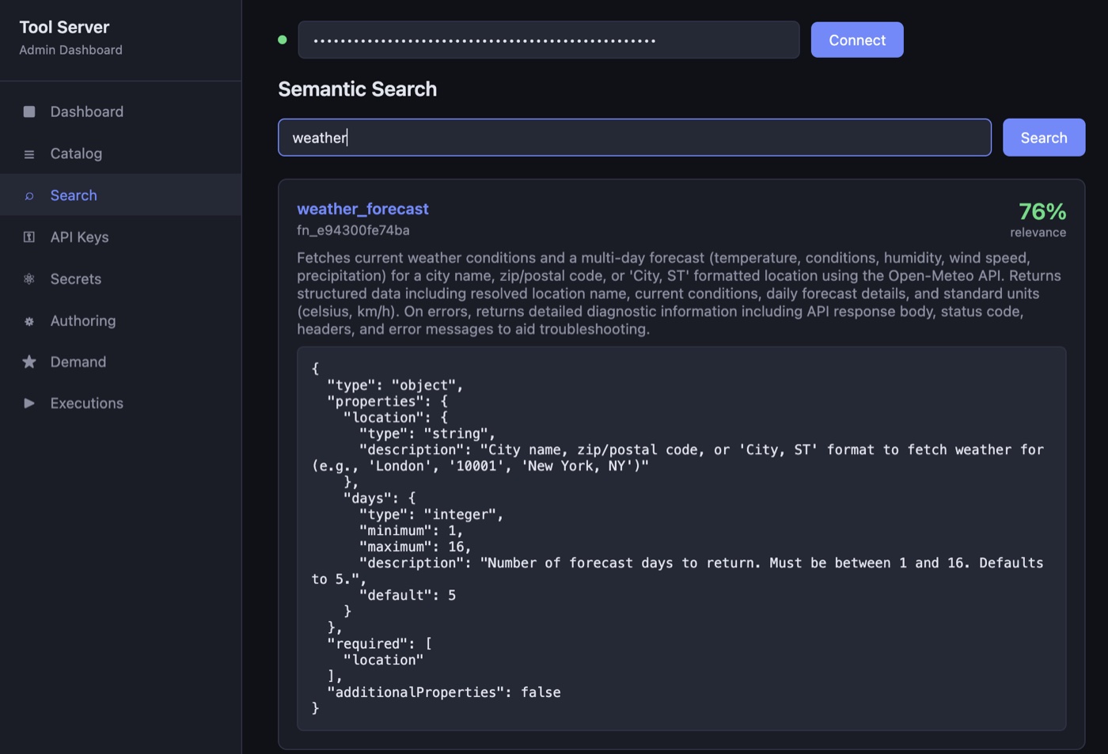Click the "default": 5 line in schema

(408, 595)
